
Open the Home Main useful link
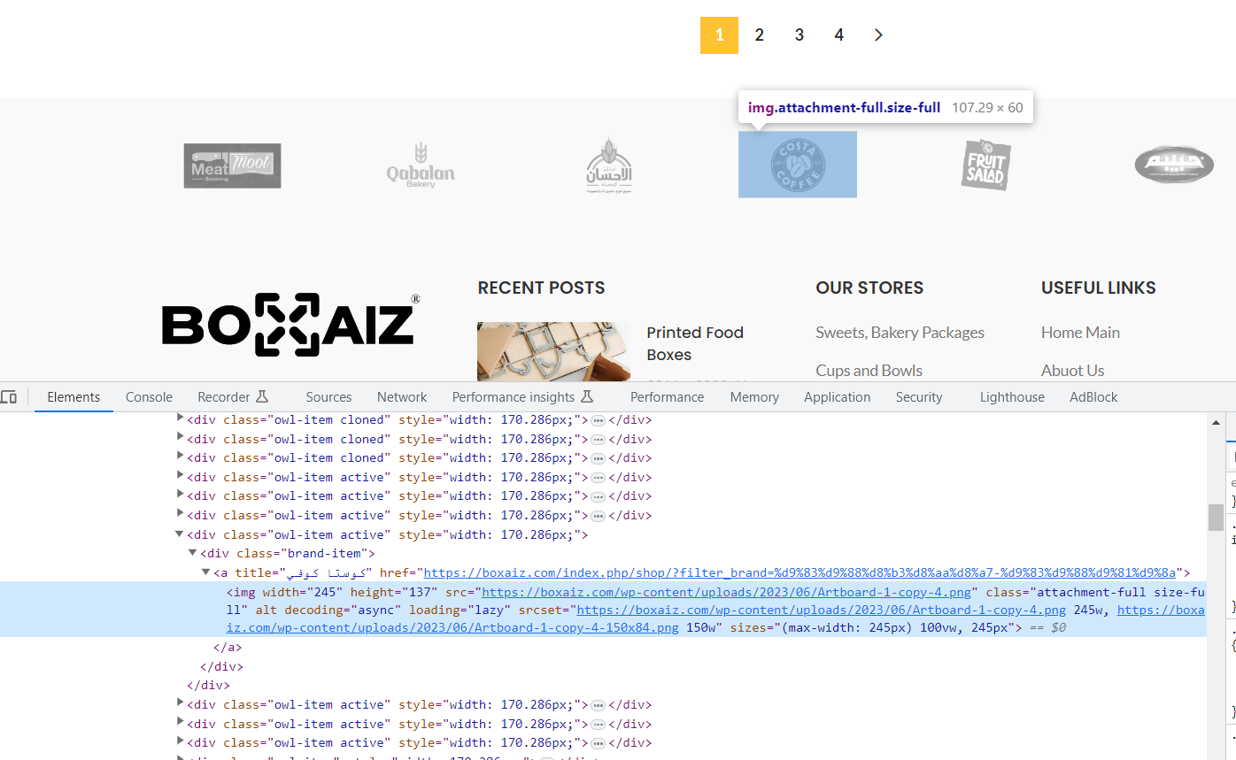[1080, 333]
